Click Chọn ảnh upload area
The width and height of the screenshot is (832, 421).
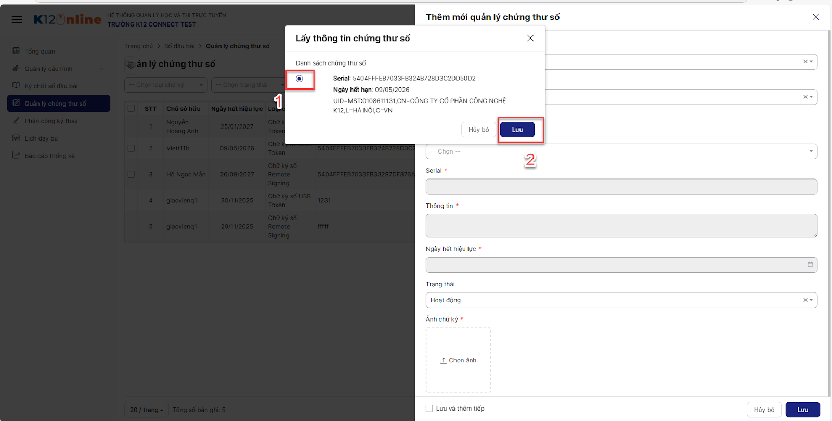(x=458, y=360)
